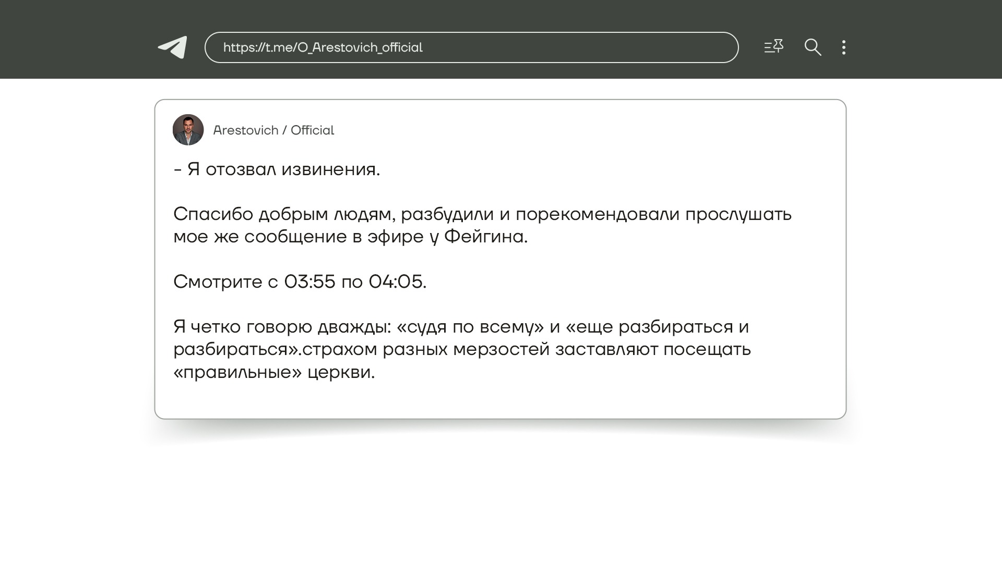Click the words "заставляют посещать" in the post
Image resolution: width=1002 pixels, height=563 pixels.
coord(653,349)
